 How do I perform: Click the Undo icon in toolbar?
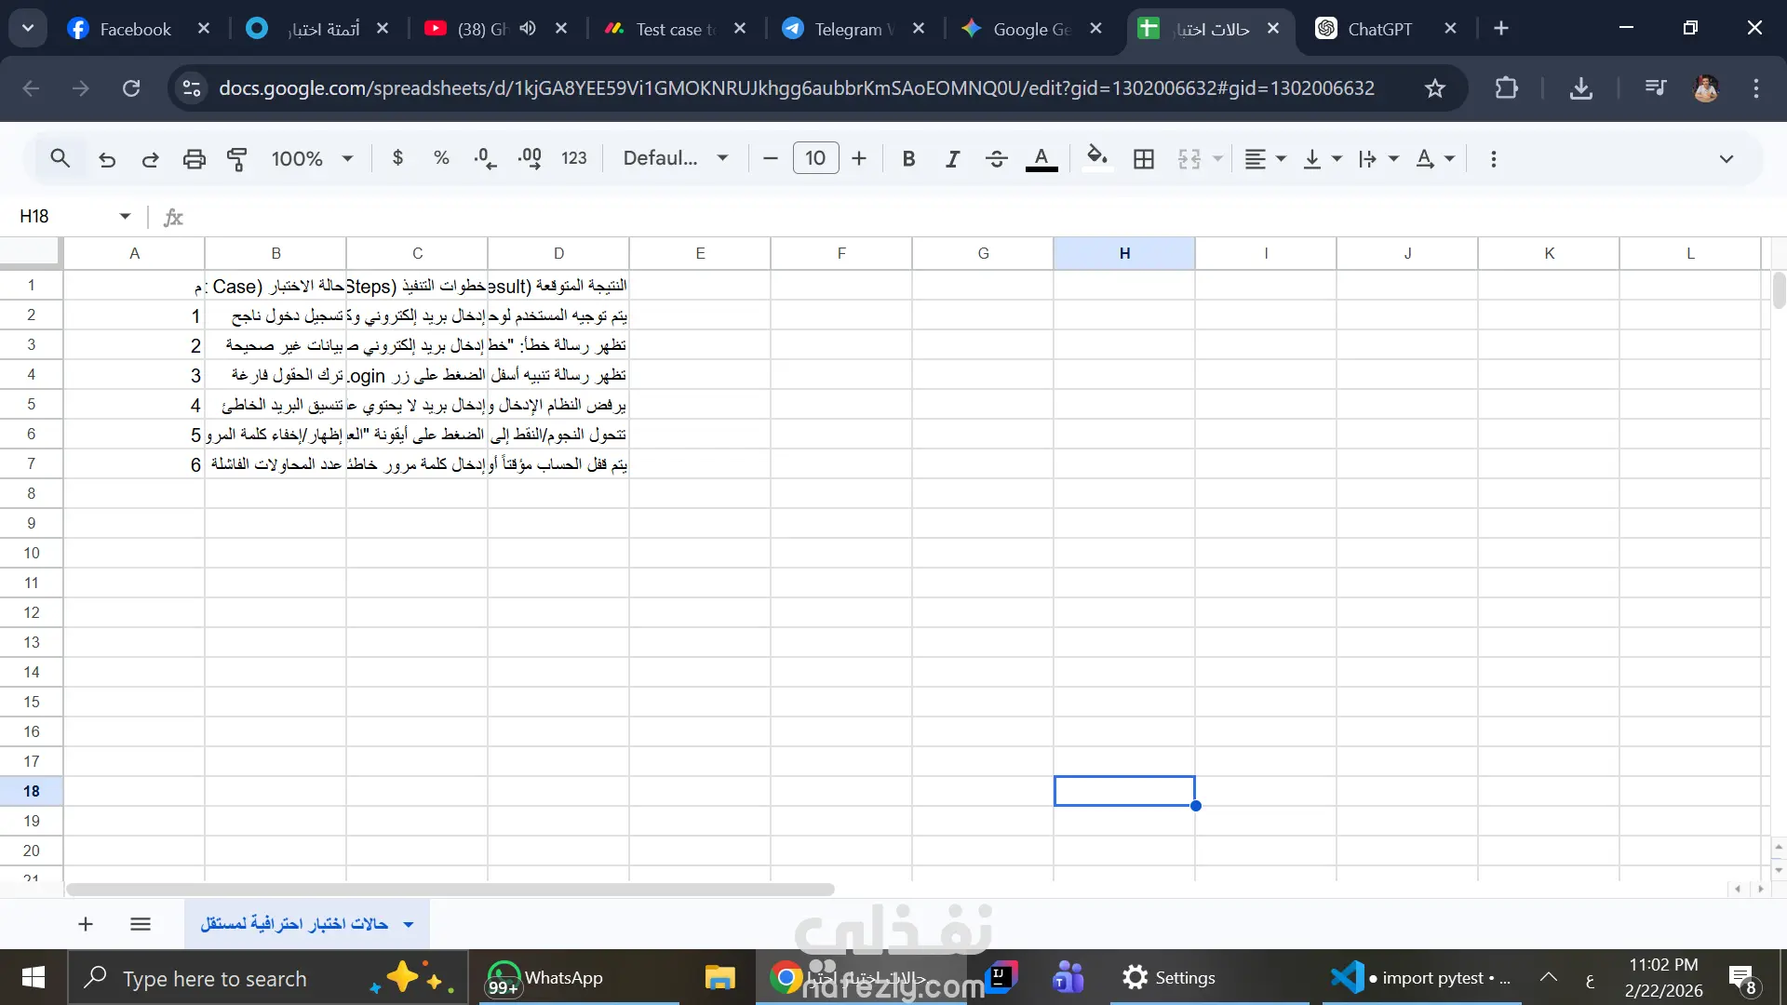tap(107, 159)
